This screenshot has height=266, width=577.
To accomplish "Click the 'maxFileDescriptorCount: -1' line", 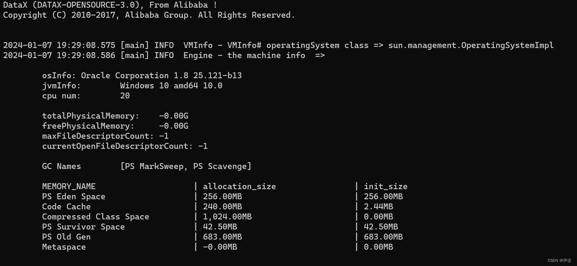I will pyautogui.click(x=105, y=136).
